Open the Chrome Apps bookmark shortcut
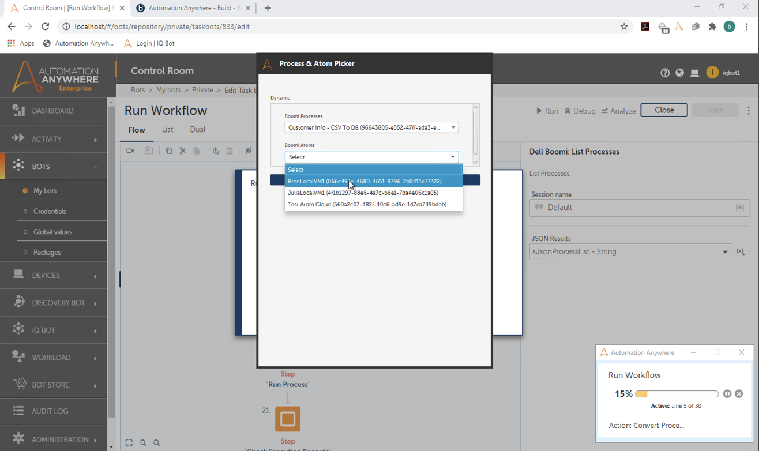 [21, 43]
